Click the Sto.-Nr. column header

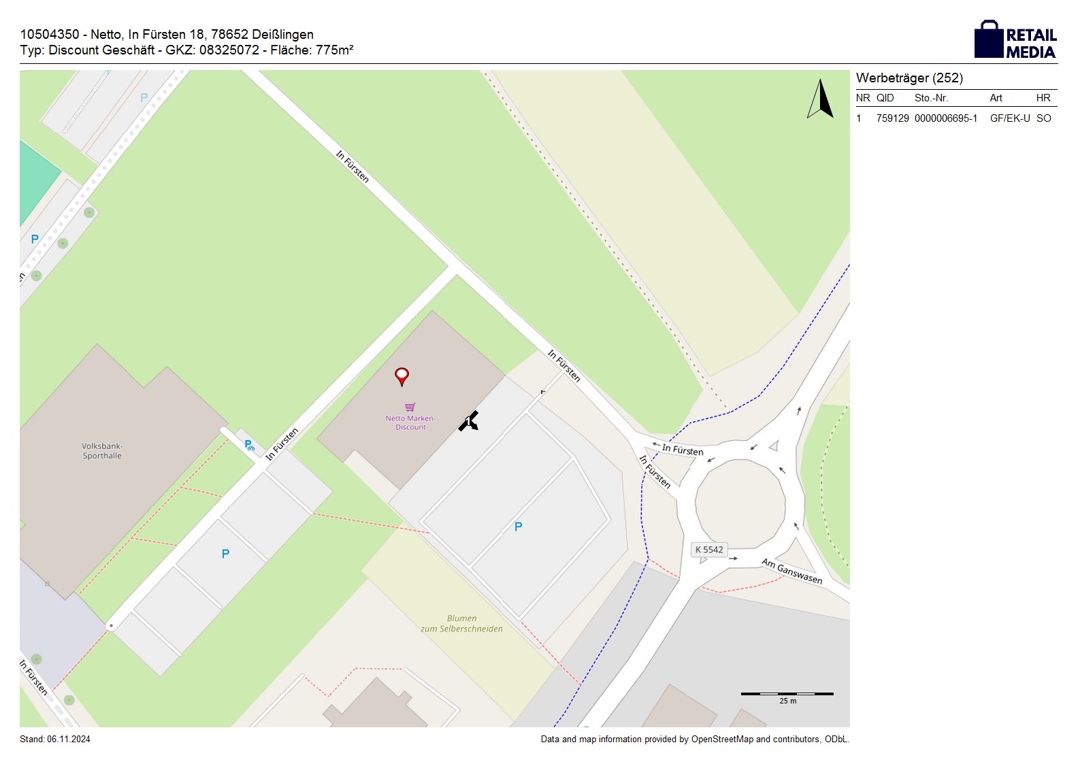coord(931,98)
